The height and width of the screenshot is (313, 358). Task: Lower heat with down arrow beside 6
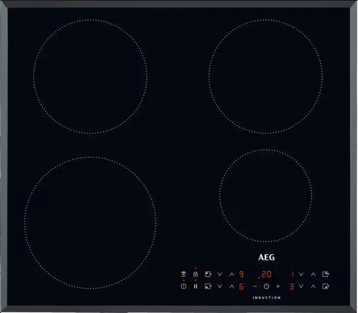(x=220, y=286)
